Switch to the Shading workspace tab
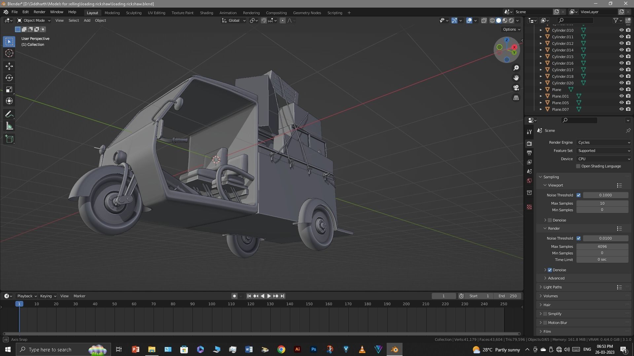The width and height of the screenshot is (634, 356). point(206,13)
